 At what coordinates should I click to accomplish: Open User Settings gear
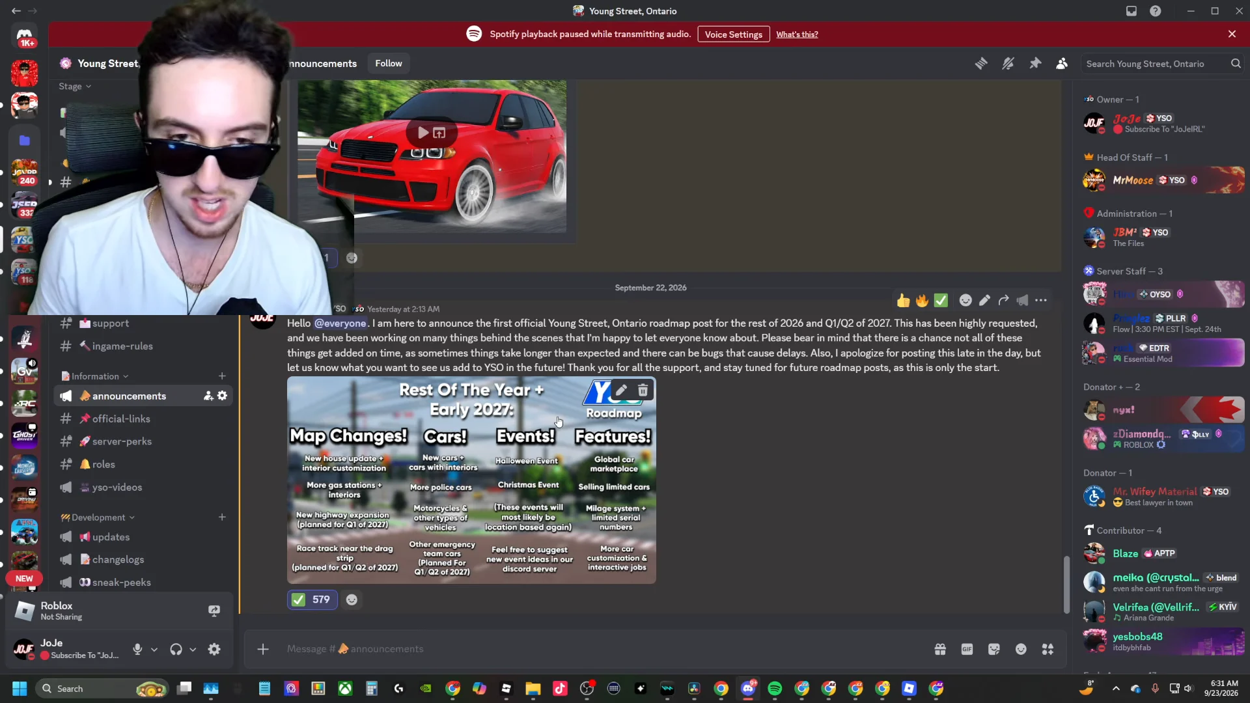click(214, 649)
